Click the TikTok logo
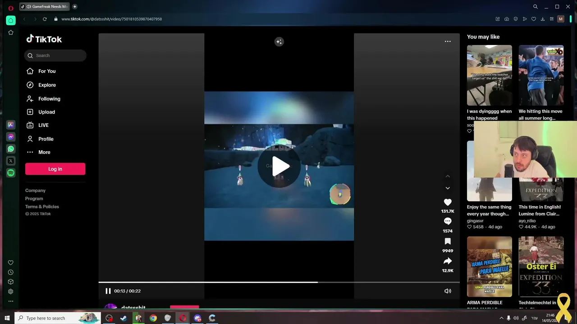The width and height of the screenshot is (577, 324). tap(44, 39)
